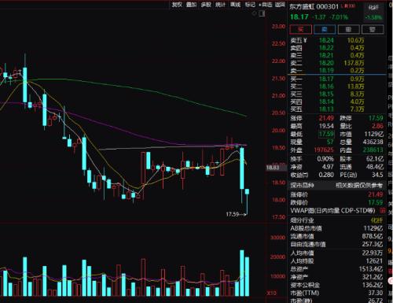The height and width of the screenshot is (303, 393).
Task: Click the 标记 mark tool
Action: [x=250, y=5]
